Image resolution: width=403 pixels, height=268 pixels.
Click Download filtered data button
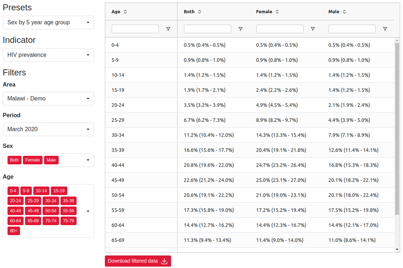pos(138,261)
